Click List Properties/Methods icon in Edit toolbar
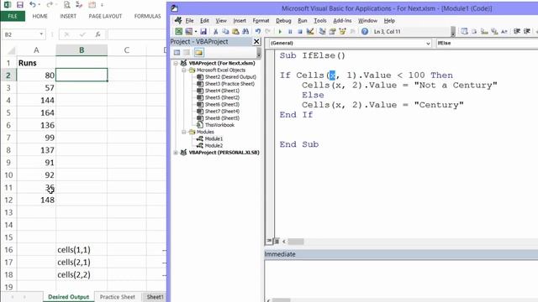 [x=464, y=32]
